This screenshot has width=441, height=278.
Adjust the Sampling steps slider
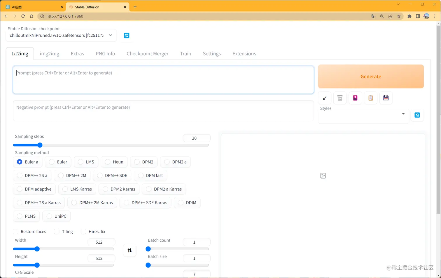pos(111,145)
